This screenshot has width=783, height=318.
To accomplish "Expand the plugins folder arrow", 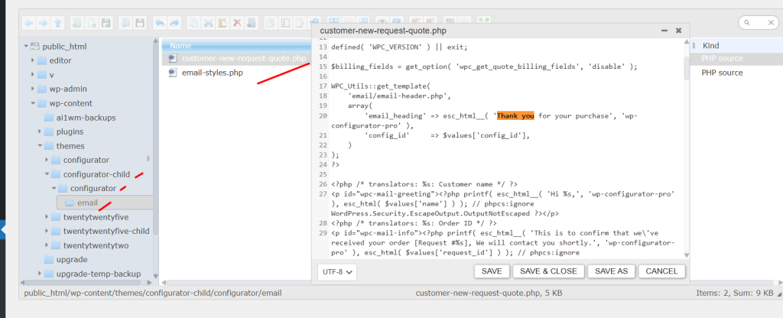I will (x=40, y=131).
